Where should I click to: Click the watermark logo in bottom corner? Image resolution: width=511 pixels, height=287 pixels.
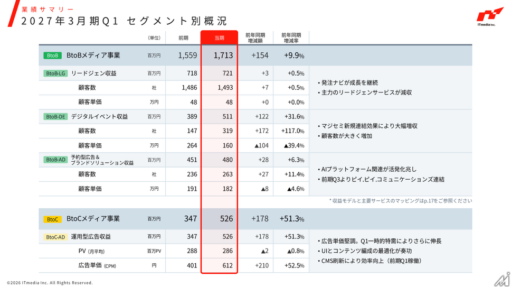click(x=502, y=279)
